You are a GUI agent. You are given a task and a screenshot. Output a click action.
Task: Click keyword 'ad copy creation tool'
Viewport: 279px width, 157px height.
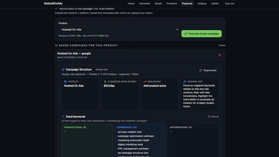tap(129, 132)
